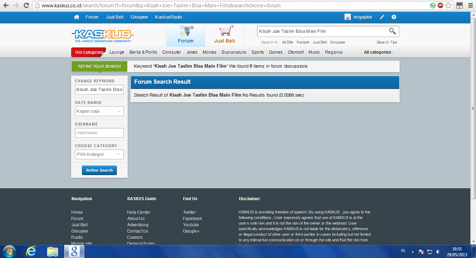Open the Radio link in footer Navigation

pos(77,237)
